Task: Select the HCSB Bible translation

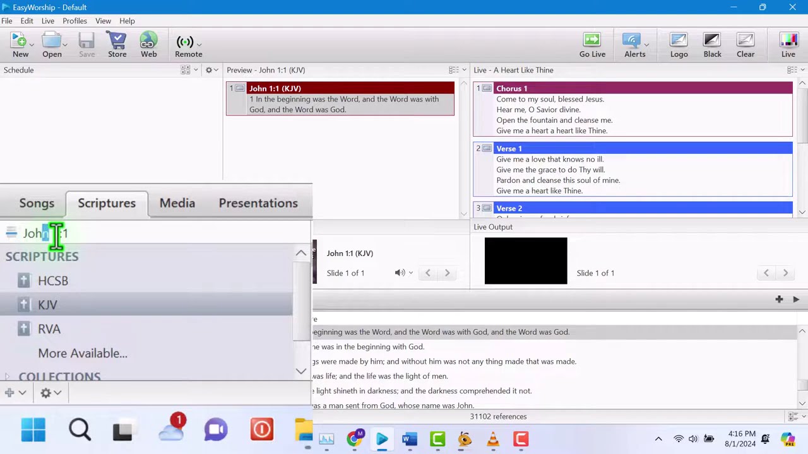Action: pos(53,281)
